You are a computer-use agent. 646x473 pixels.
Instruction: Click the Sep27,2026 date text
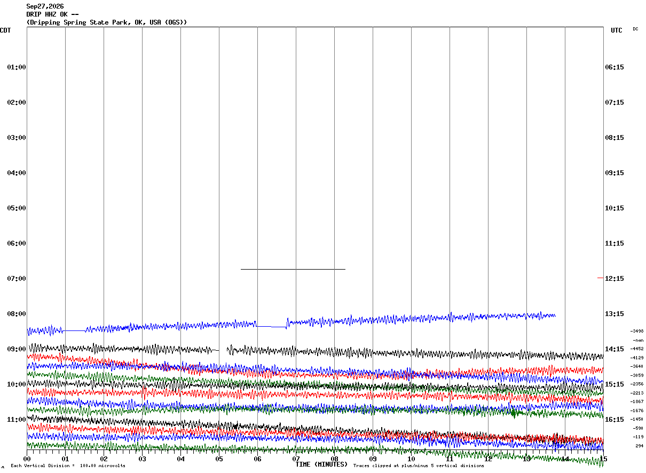[x=45, y=6]
